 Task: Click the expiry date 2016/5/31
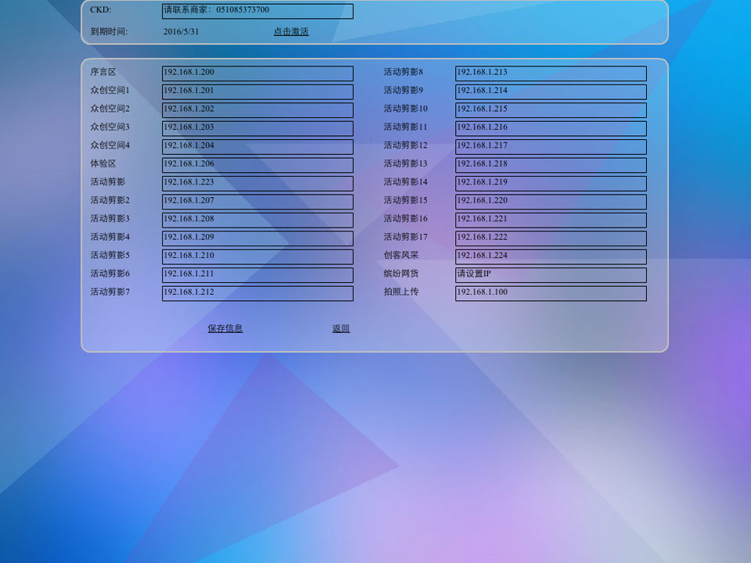(x=181, y=31)
